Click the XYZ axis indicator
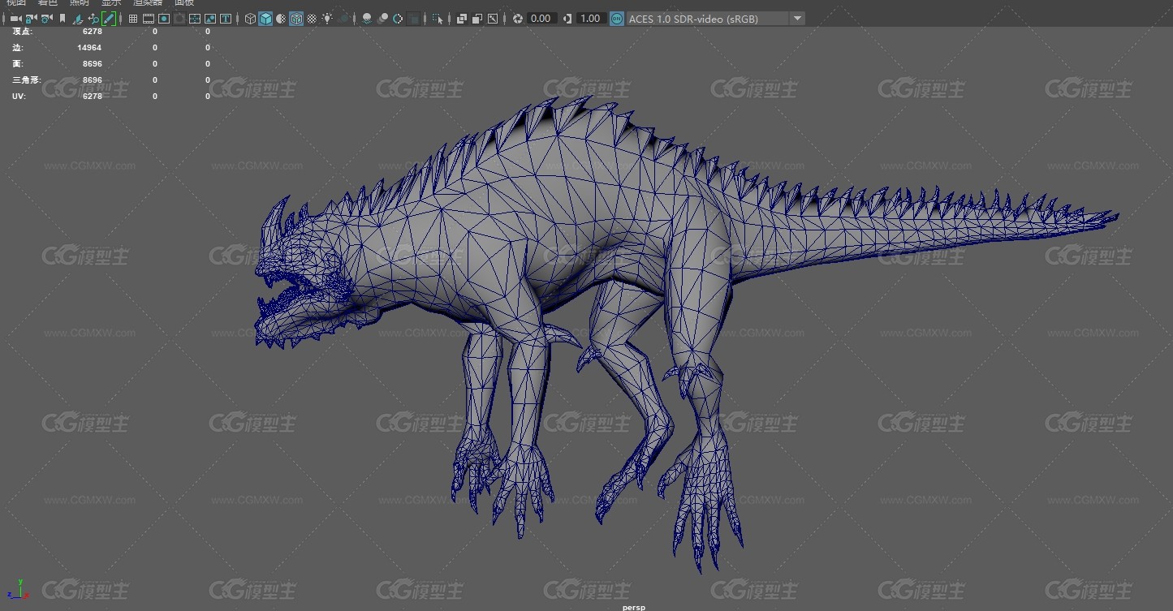 coord(16,591)
